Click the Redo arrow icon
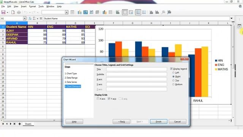Viewport: 243px width, 137px height. (x=34, y=12)
